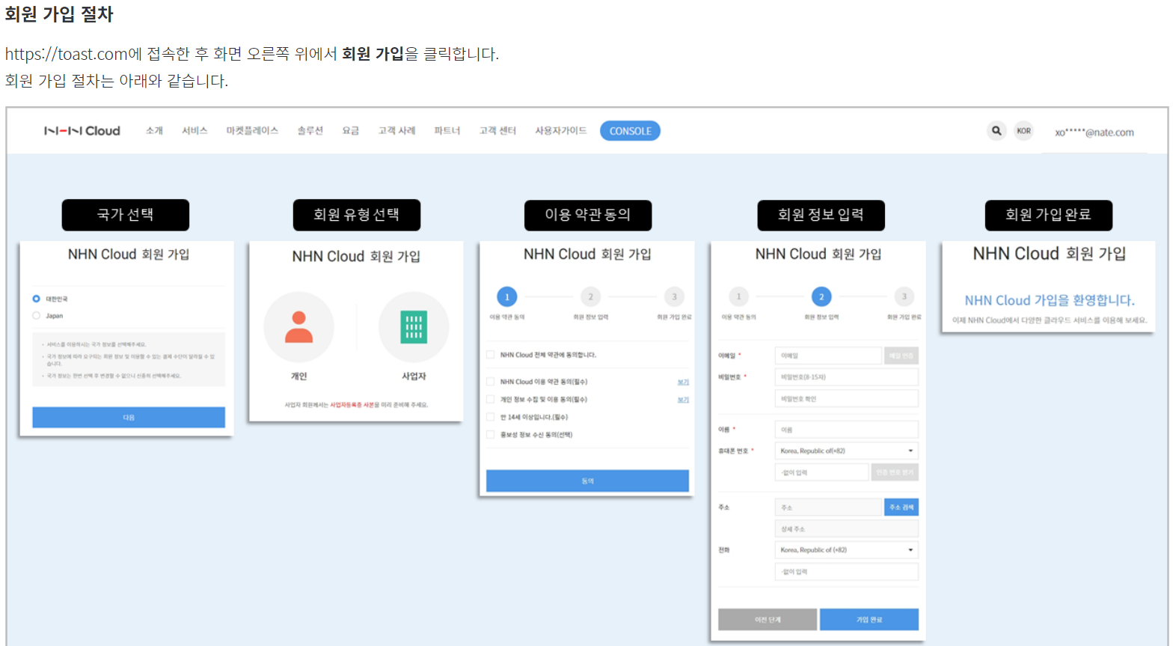Click the 이름 input field
This screenshot has height=646, width=1173.
pos(847,430)
